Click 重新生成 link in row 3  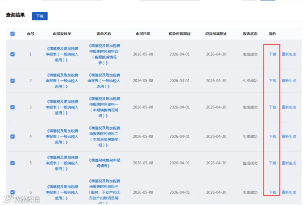pyautogui.click(x=289, y=107)
